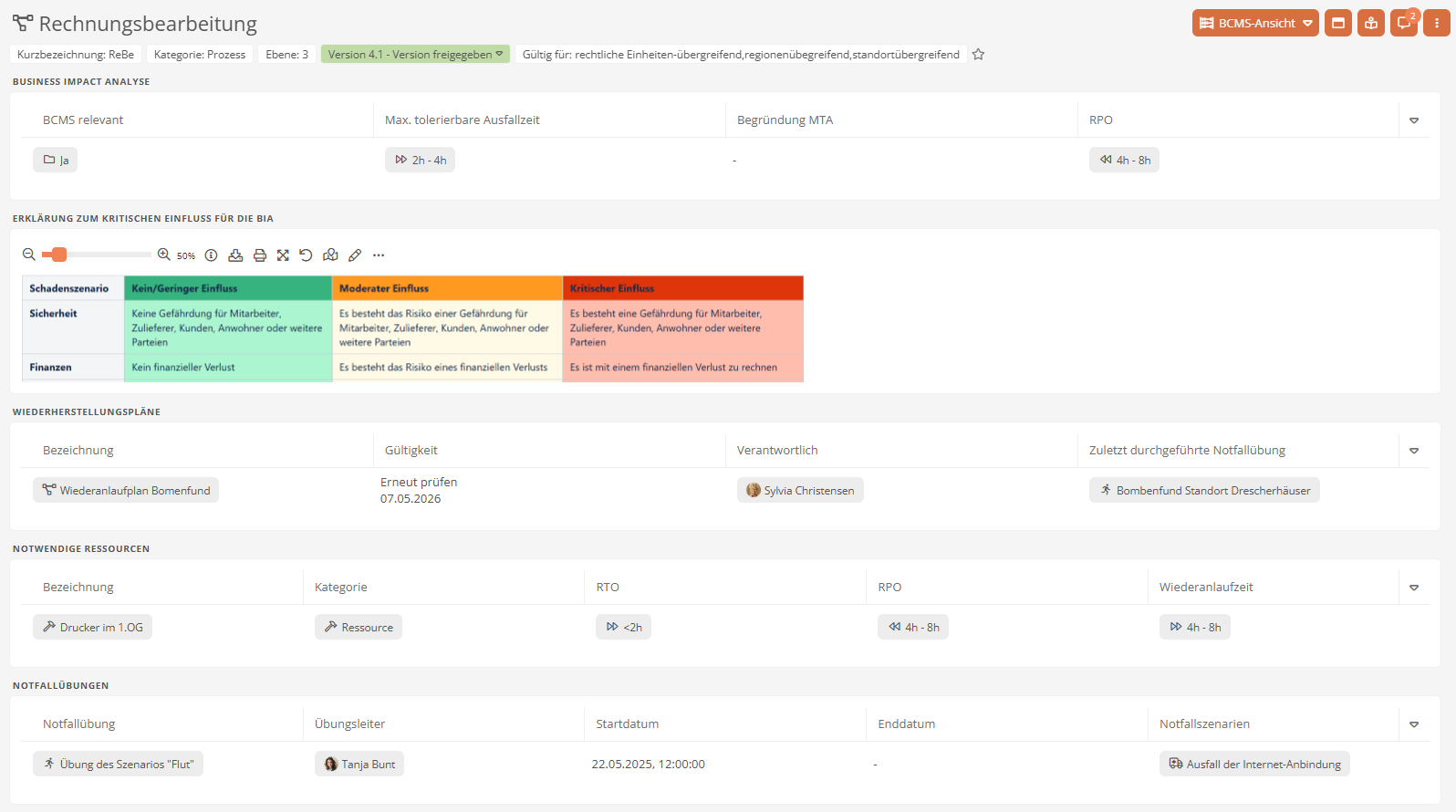Open the Wiederanlaufplan Bomenfund plan
This screenshot has width=1456, height=812.
126,490
